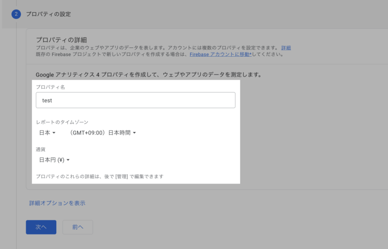
Task: Click the arrow next to 日本 country
Action: point(54,133)
